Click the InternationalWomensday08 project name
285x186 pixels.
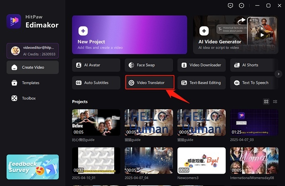coord(252,178)
